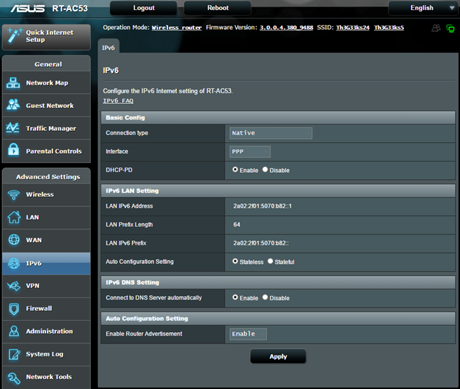Open the Enable Router Advertisement dropdown

[x=248, y=334]
